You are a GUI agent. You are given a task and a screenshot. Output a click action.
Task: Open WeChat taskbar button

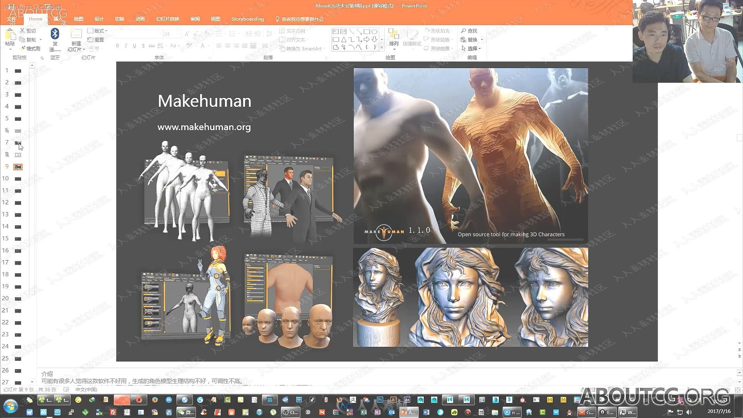186,412
